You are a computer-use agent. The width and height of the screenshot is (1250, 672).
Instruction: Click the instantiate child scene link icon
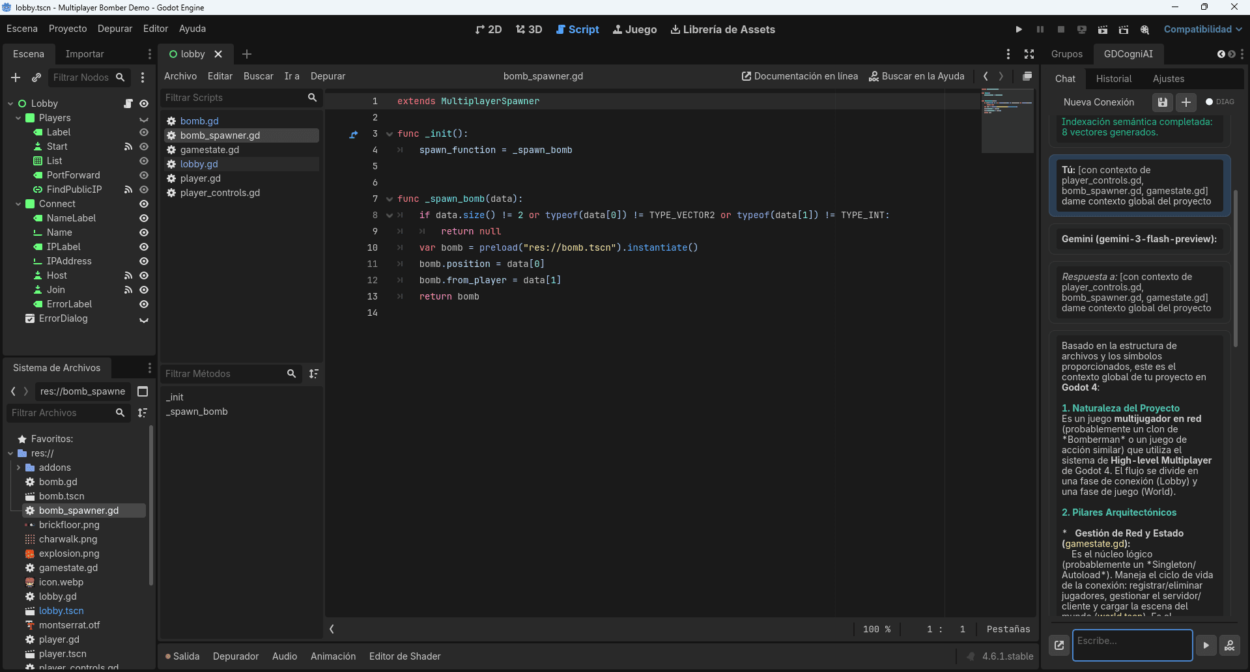coord(36,77)
